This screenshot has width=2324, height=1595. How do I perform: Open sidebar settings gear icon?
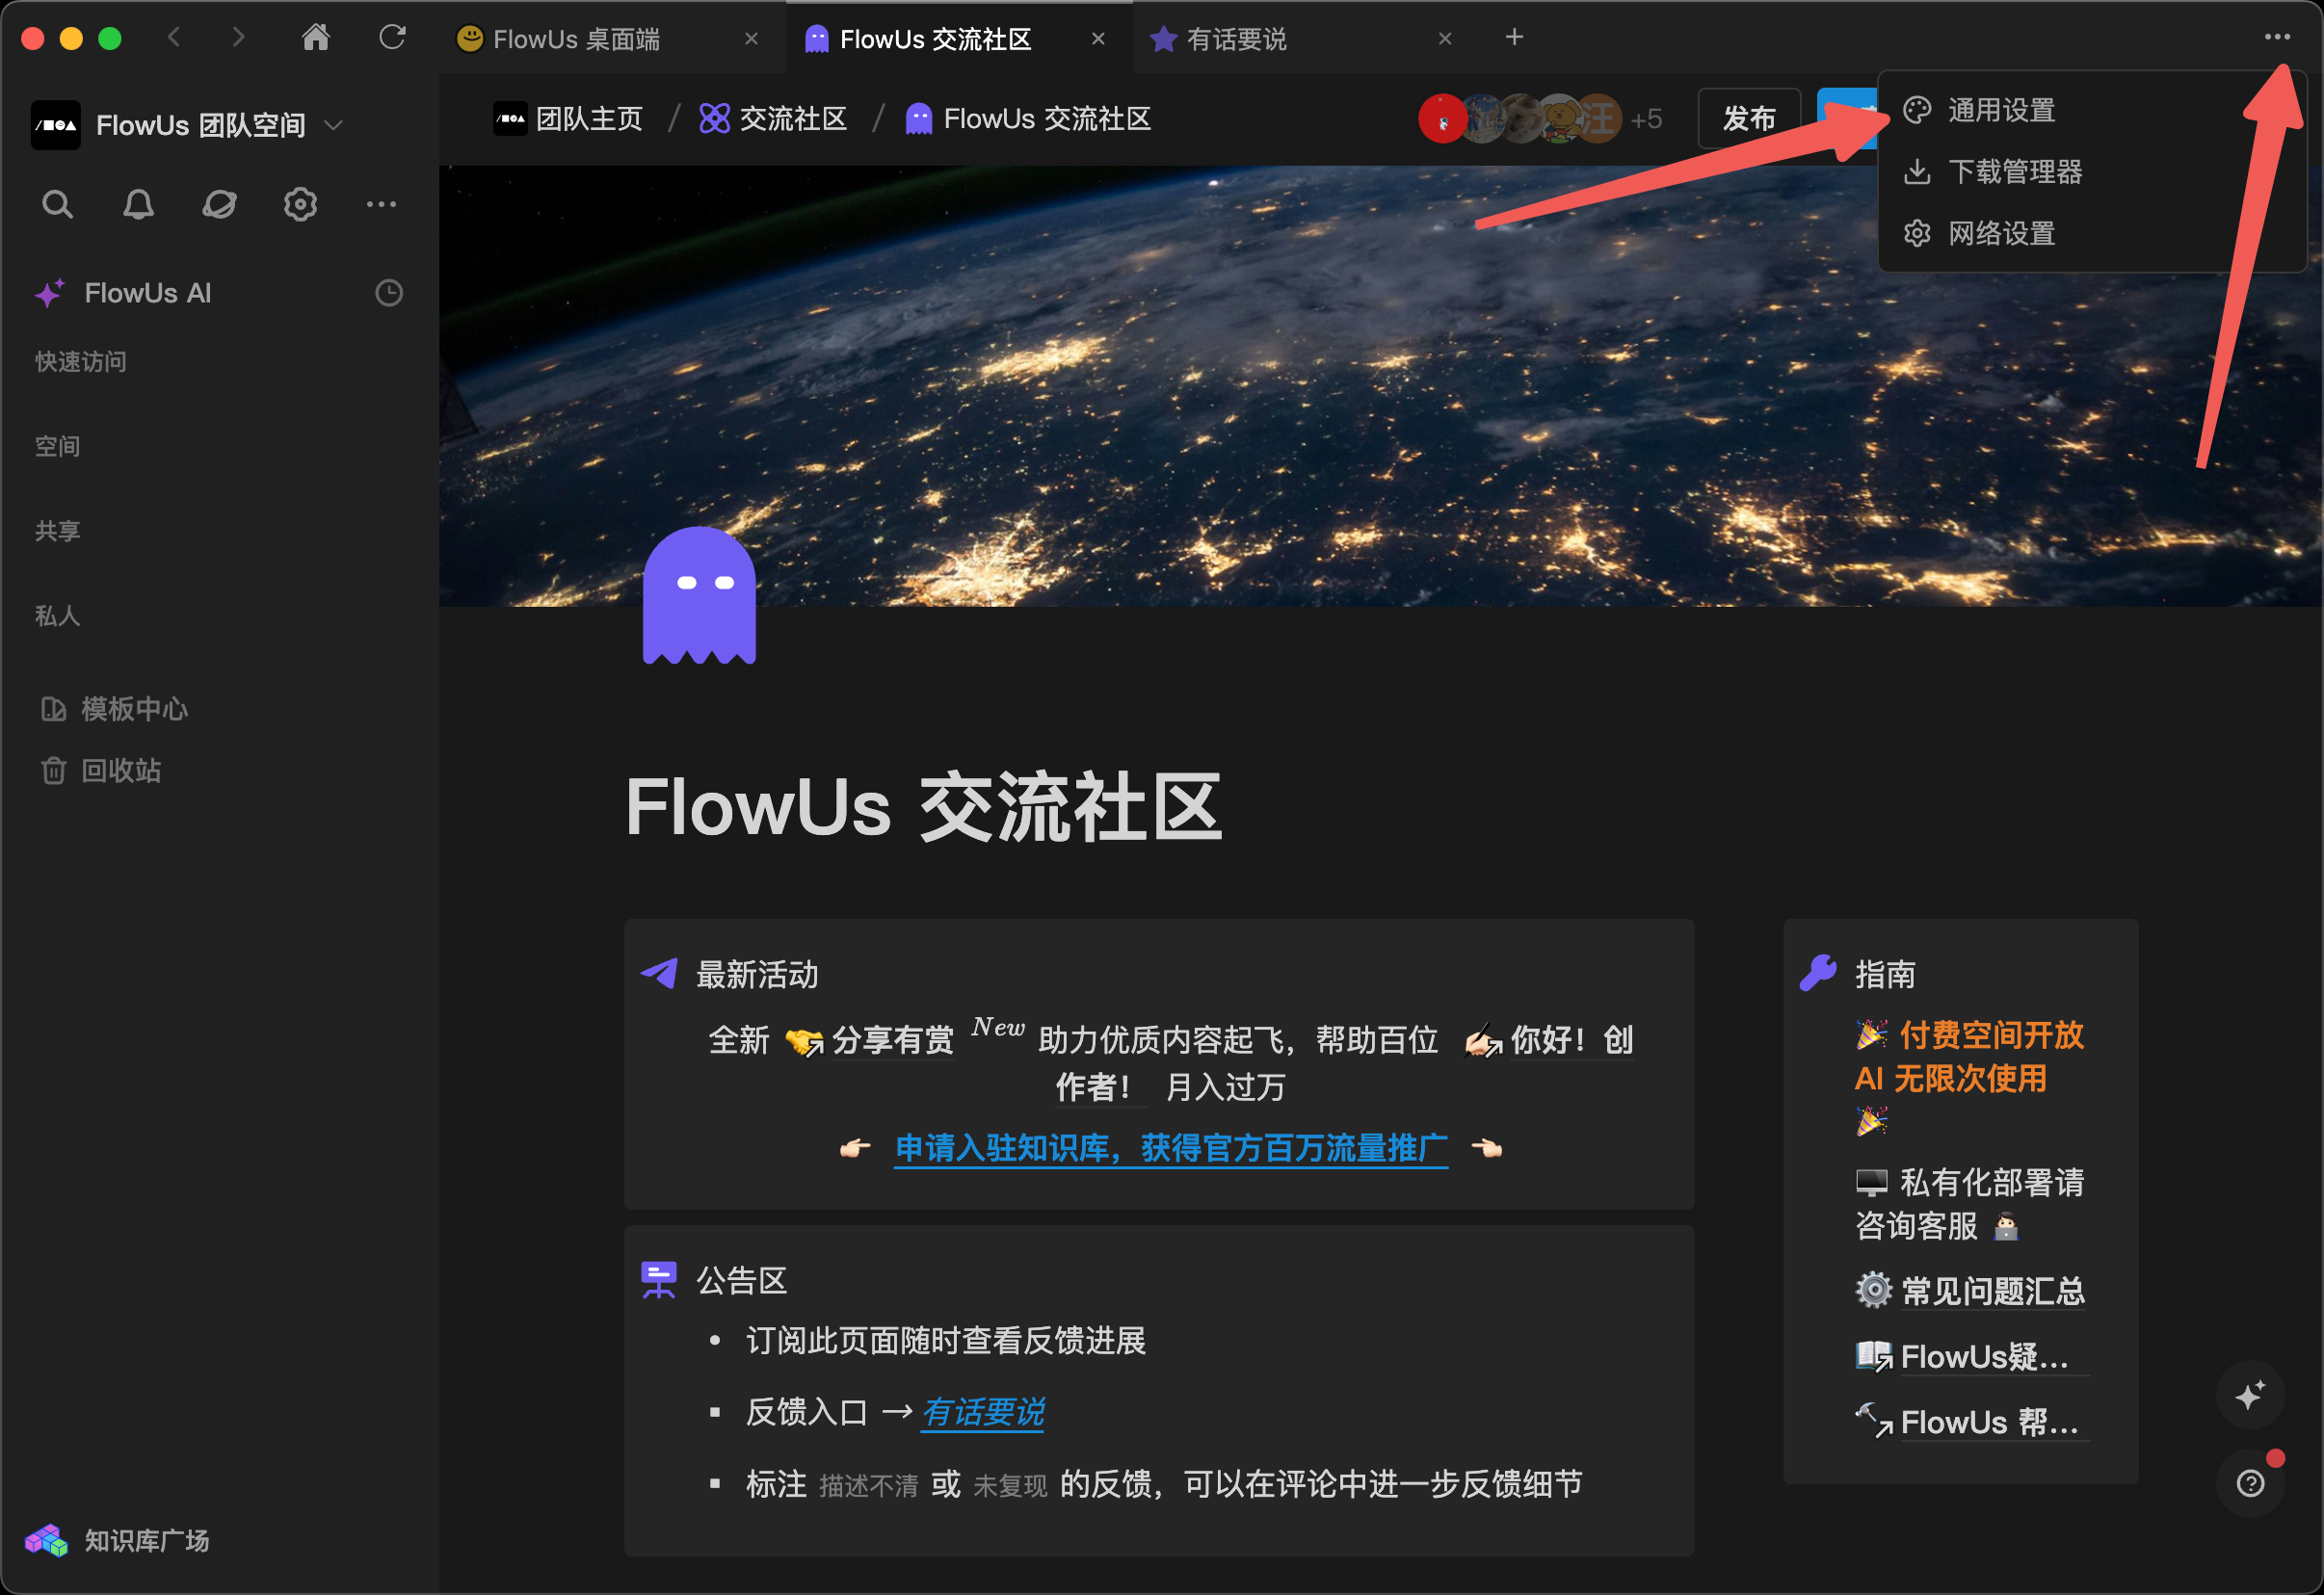pos(300,205)
